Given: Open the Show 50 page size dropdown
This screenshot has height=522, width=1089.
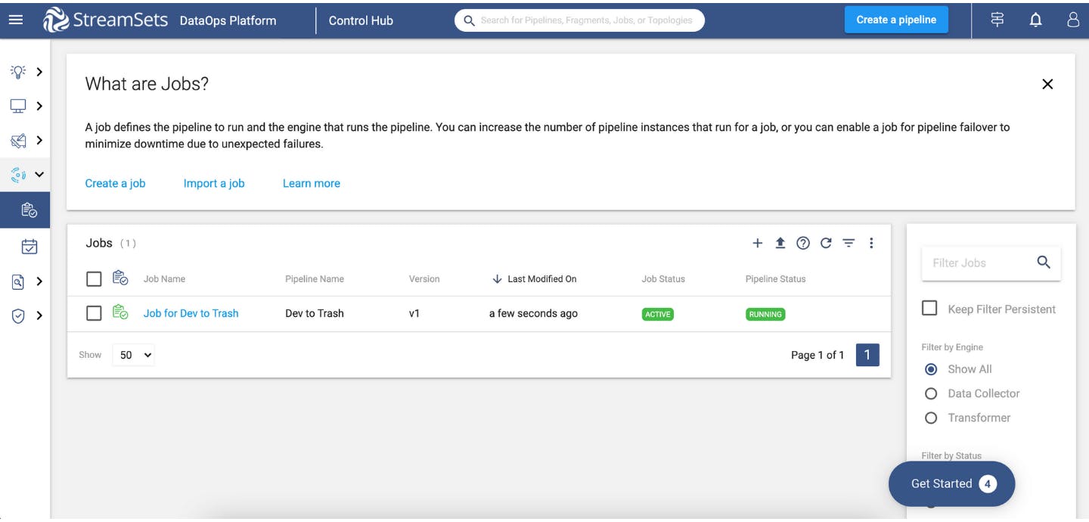Looking at the screenshot, I should [133, 354].
